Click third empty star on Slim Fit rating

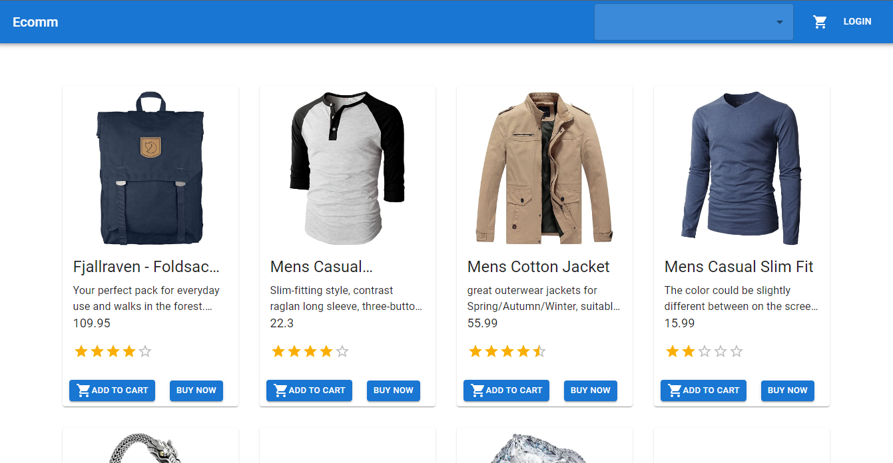[705, 351]
